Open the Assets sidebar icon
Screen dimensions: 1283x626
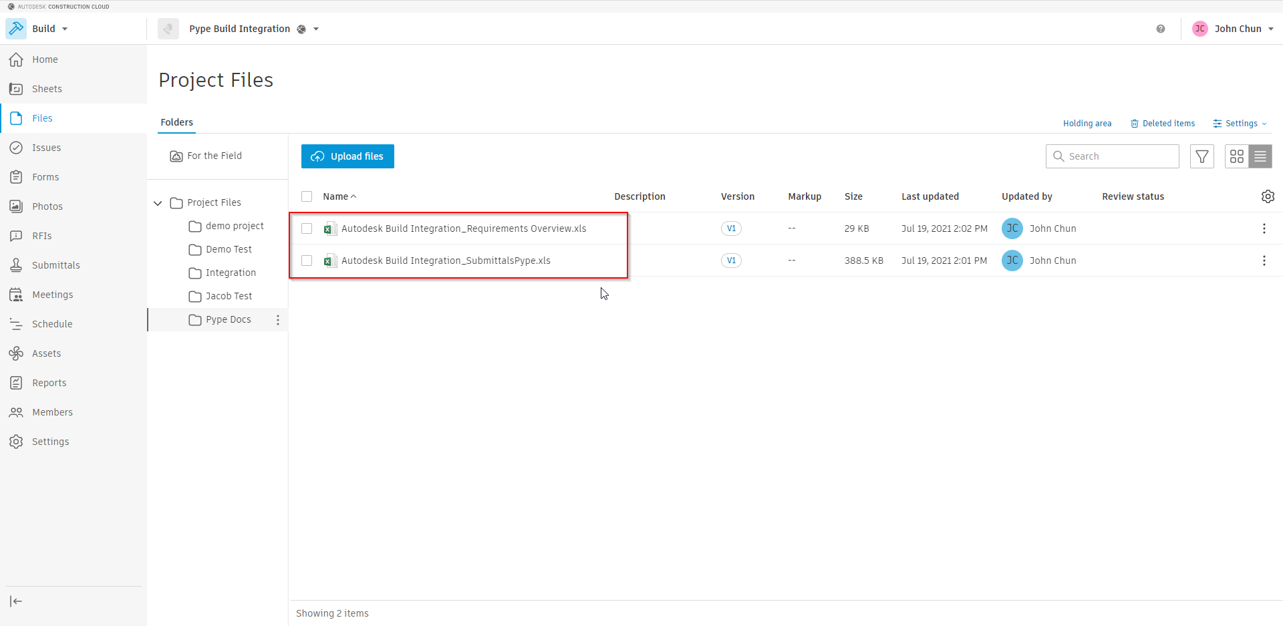[16, 353]
